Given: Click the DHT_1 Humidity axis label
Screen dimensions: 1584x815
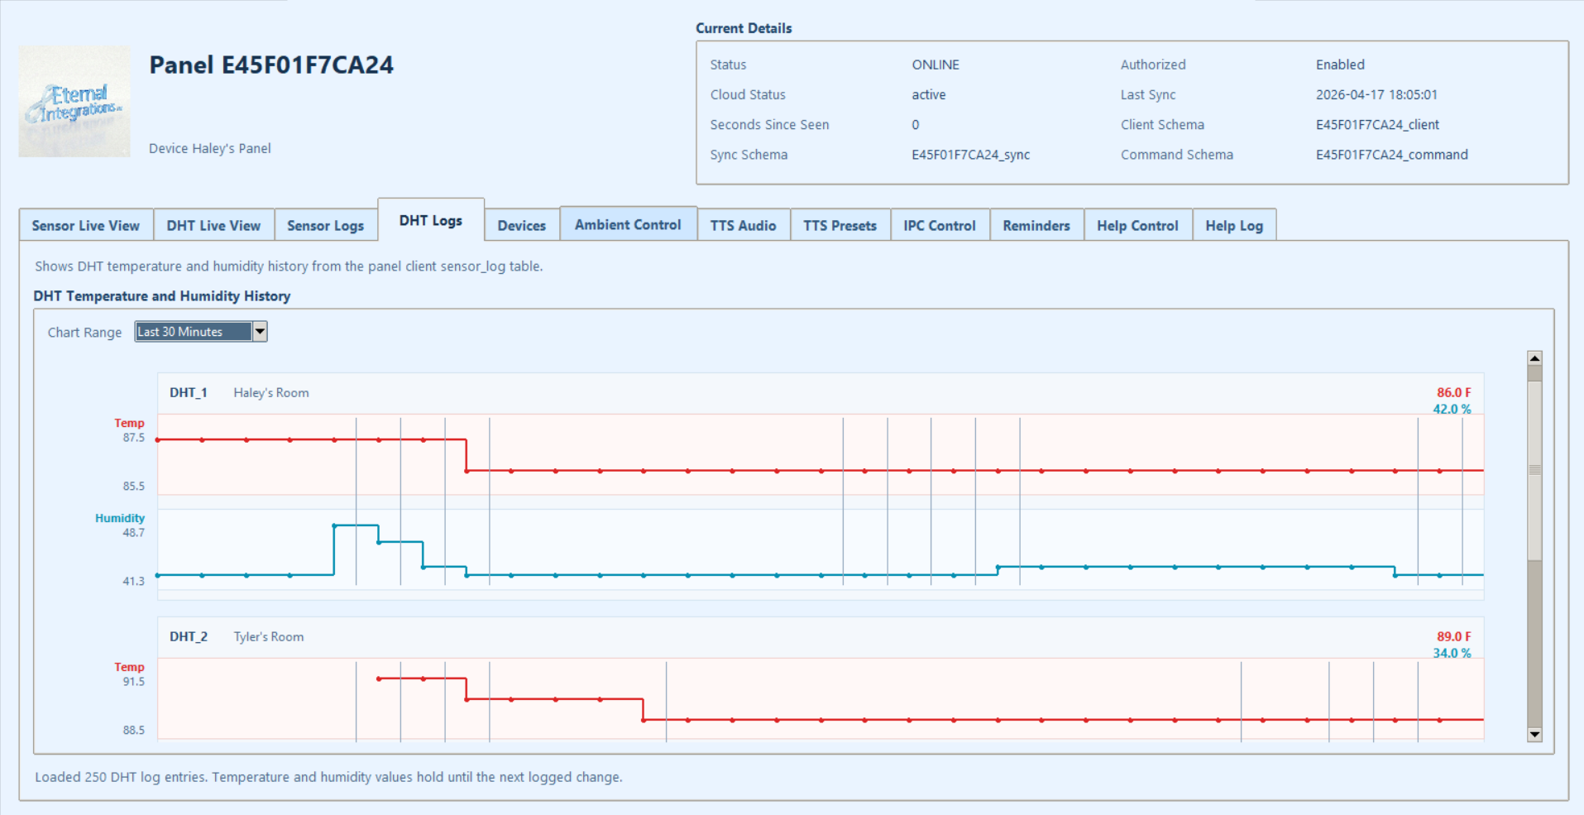Looking at the screenshot, I should (120, 518).
